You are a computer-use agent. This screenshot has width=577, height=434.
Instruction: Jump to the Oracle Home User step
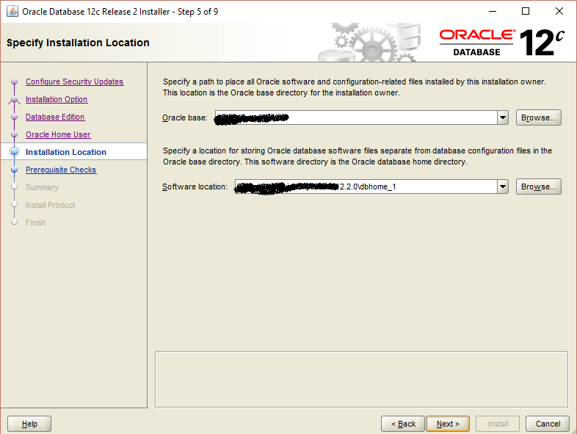pos(58,135)
